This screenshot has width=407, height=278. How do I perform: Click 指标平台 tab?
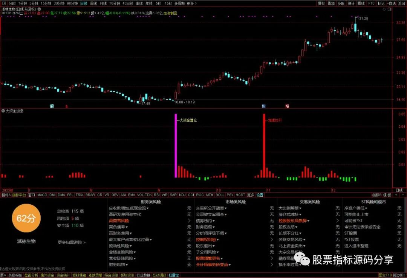tap(19, 195)
